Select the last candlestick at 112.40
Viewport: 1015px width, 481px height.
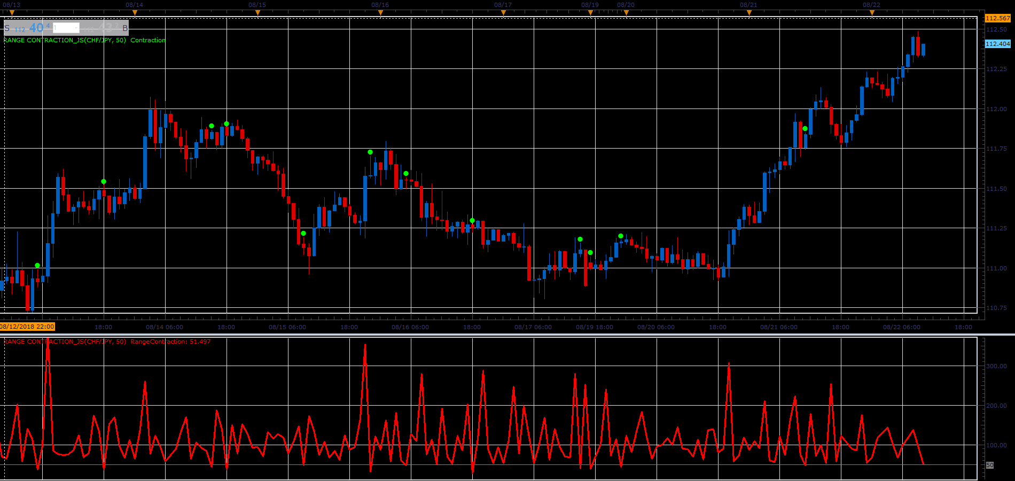tap(923, 50)
